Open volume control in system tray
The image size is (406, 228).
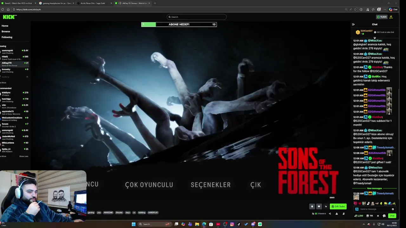coord(383,224)
